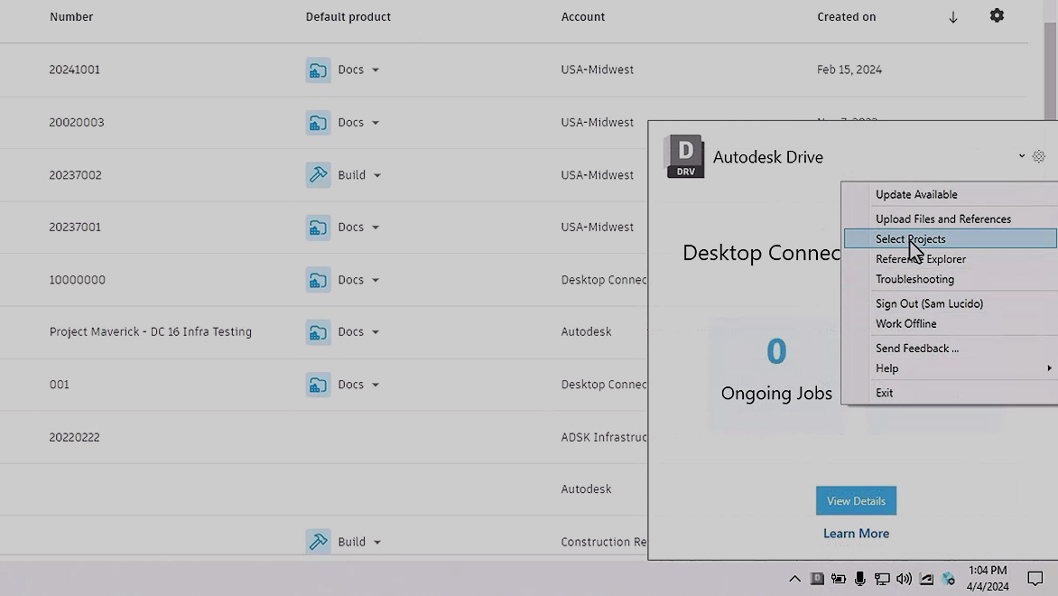Click the taskbar clock 1:04 PM
The width and height of the screenshot is (1058, 596).
tap(988, 571)
